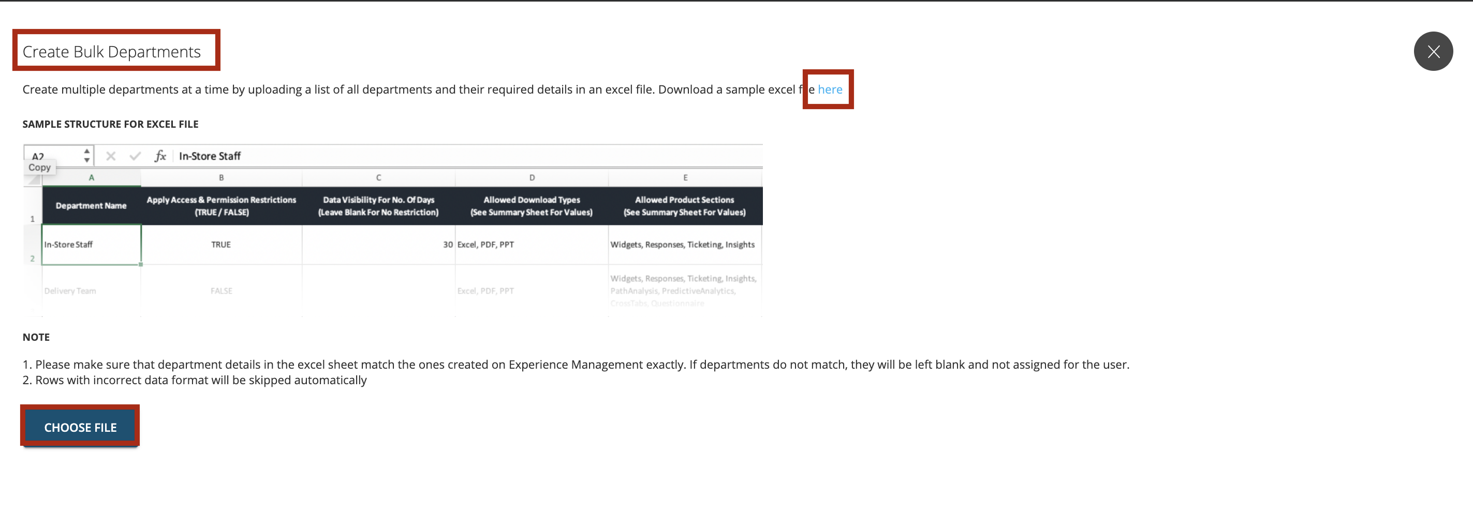Click 'Please make sure that department details' note
The width and height of the screenshot is (1473, 514).
tap(576, 365)
